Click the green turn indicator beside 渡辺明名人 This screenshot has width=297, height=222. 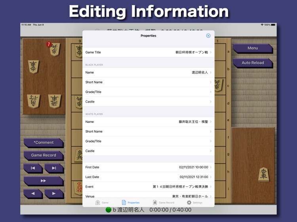[x=109, y=210]
